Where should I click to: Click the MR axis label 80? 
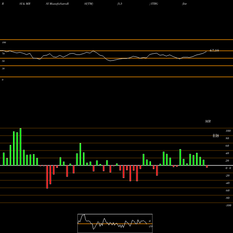[x=227, y=138]
